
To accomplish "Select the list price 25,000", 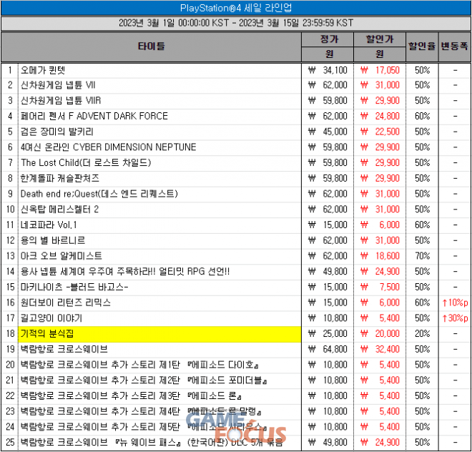I will 335,334.
